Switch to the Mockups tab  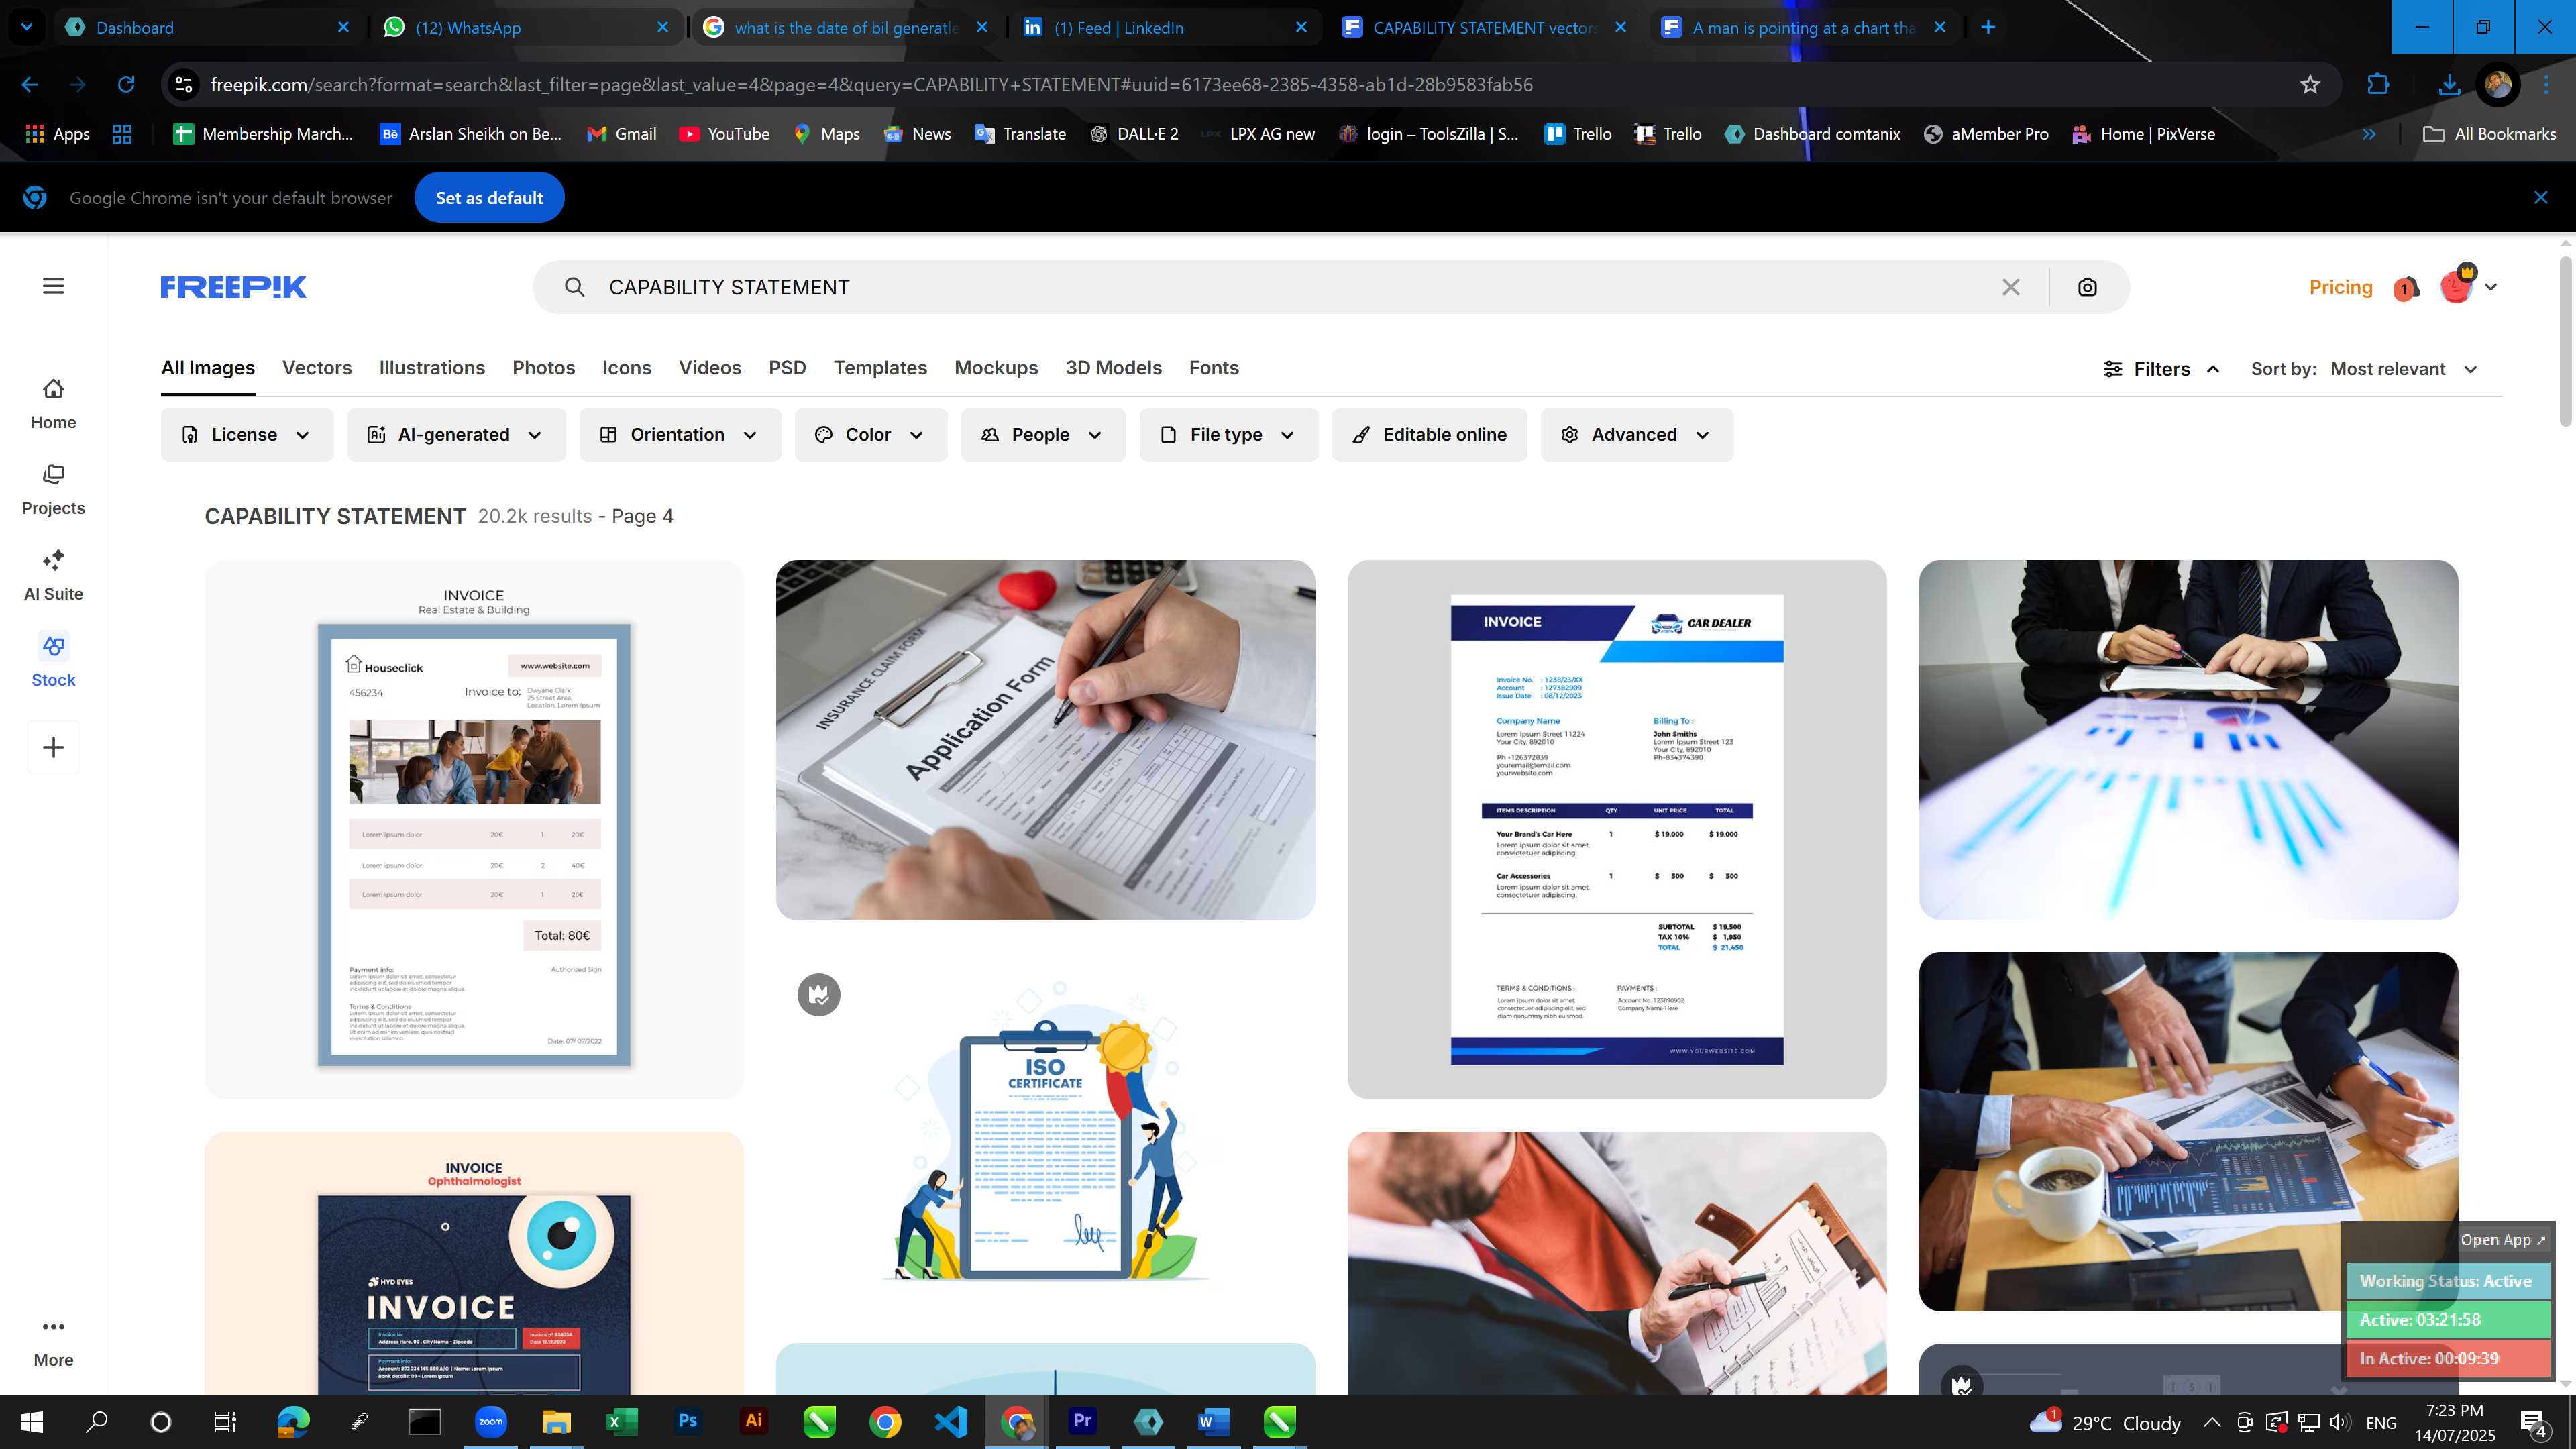[x=996, y=368]
